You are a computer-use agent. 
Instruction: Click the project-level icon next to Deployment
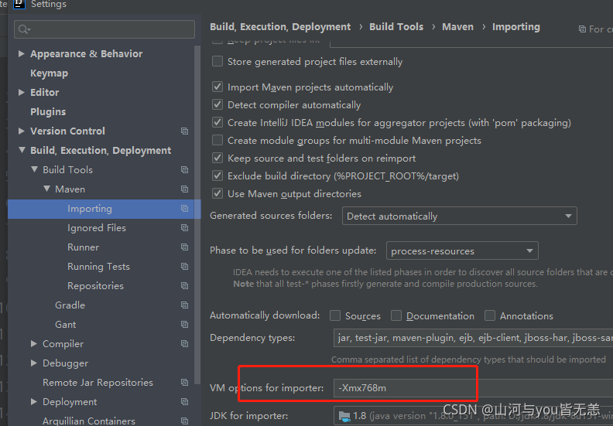pos(184,402)
